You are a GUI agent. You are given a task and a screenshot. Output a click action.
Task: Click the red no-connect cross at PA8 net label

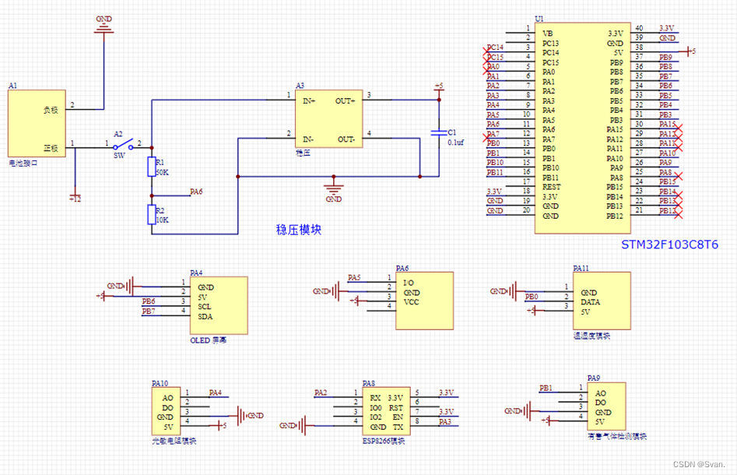pos(678,177)
